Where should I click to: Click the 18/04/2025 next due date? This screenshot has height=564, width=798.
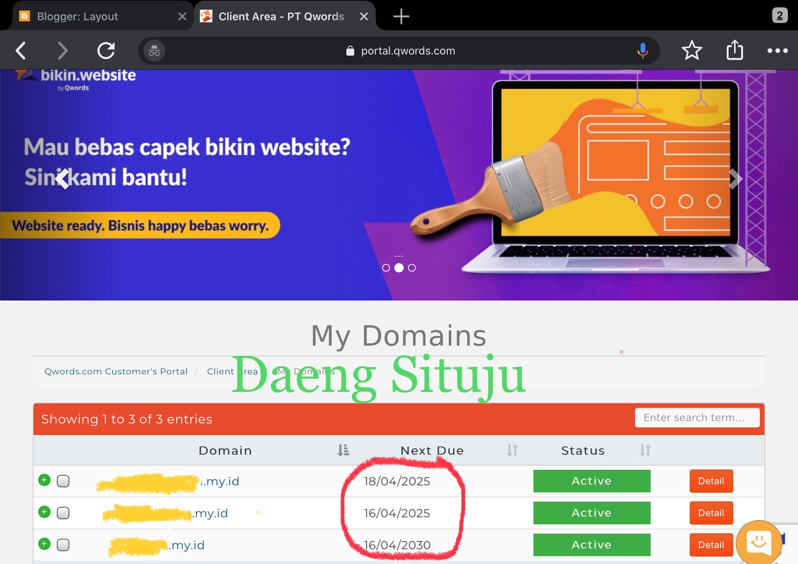[397, 481]
